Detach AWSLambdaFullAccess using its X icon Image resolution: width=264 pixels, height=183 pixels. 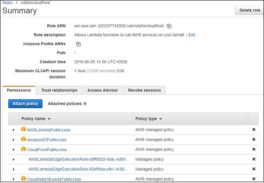[x=254, y=129]
